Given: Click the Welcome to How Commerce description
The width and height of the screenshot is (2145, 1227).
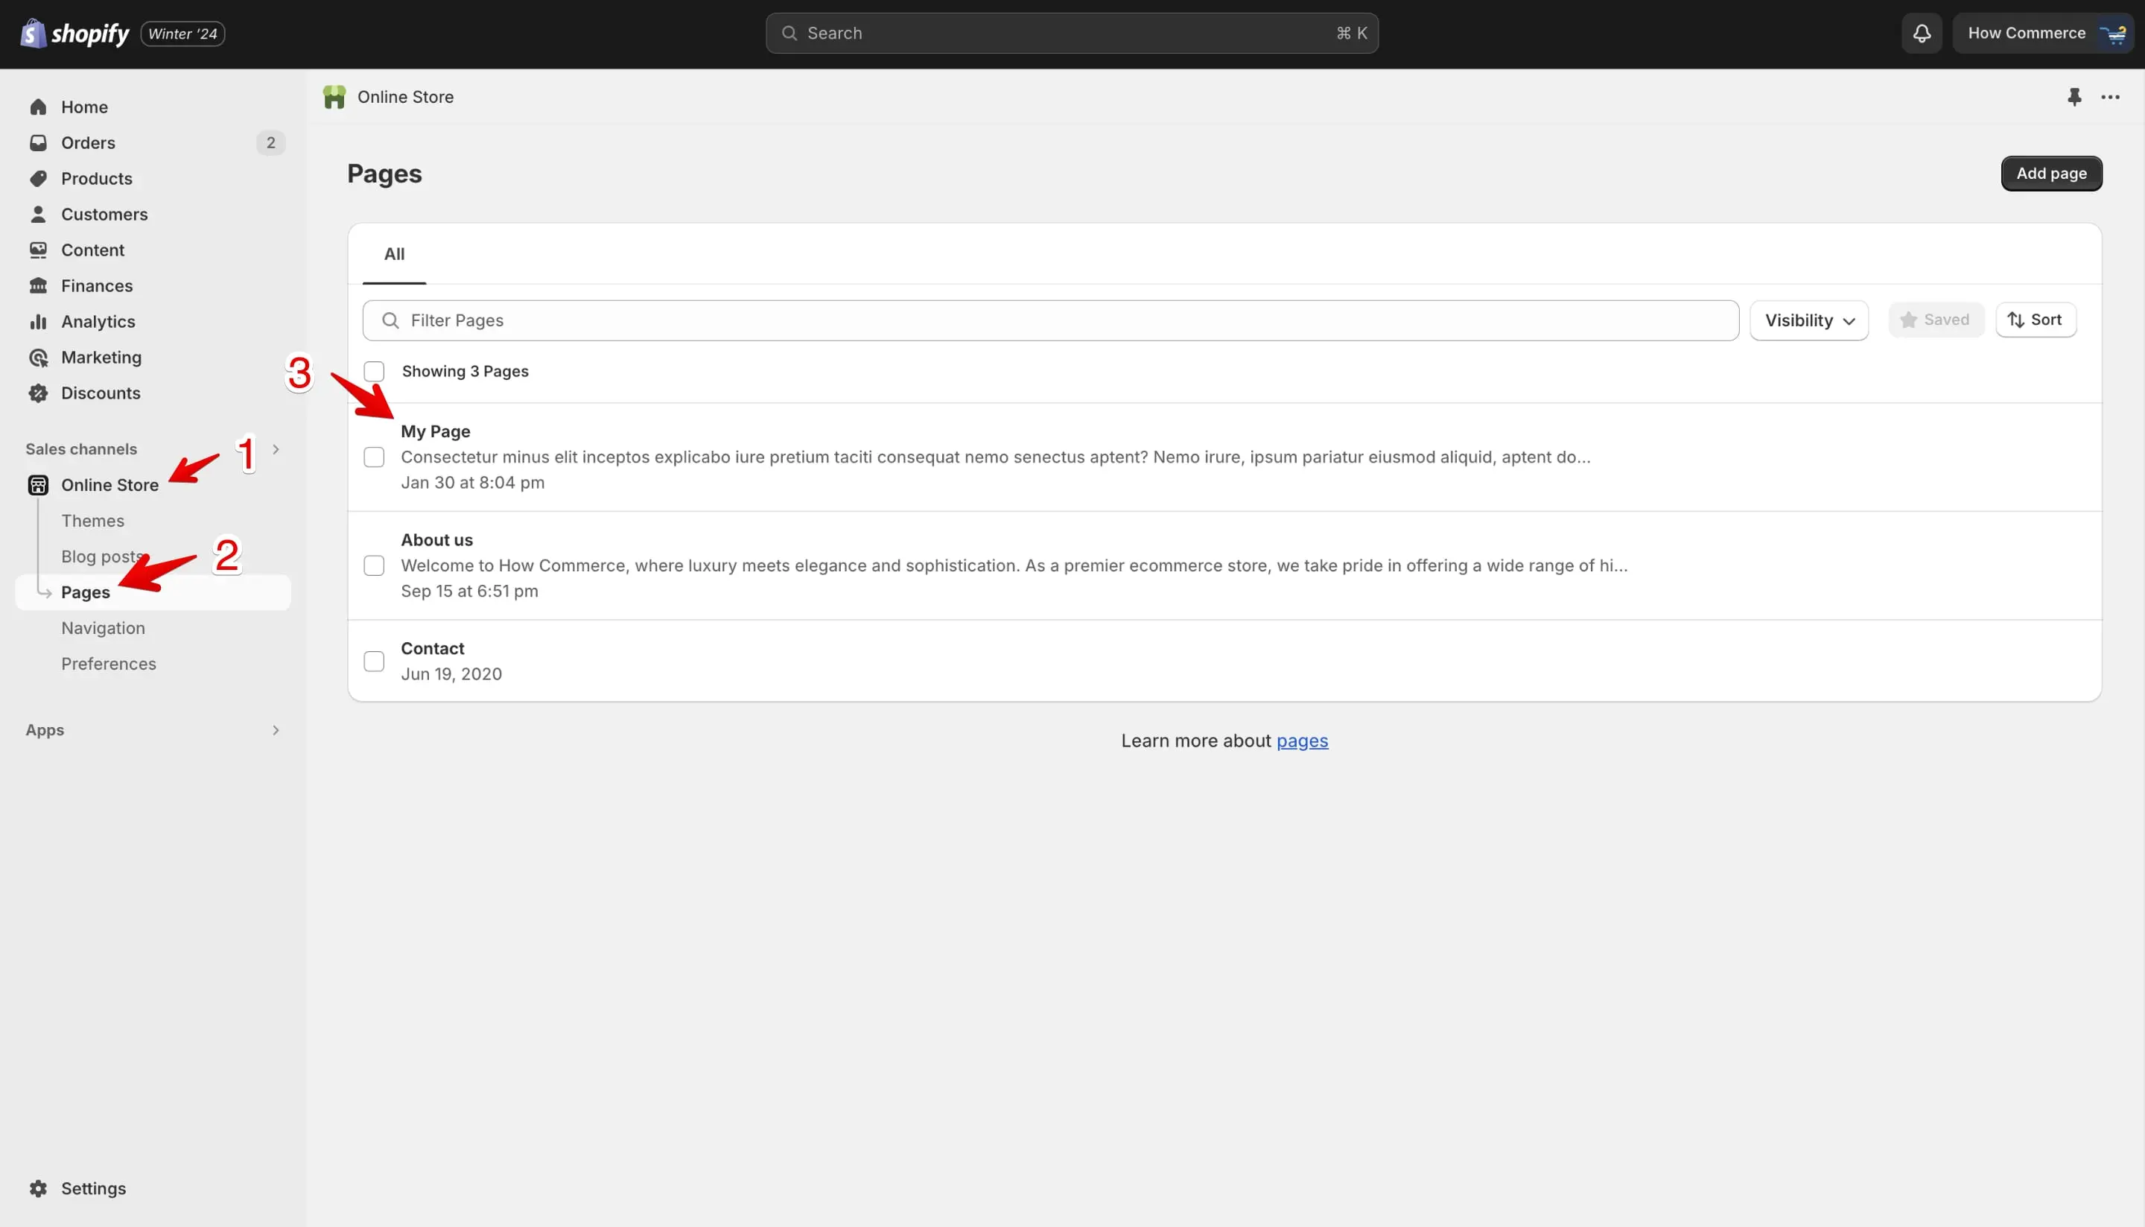Looking at the screenshot, I should 1014,566.
